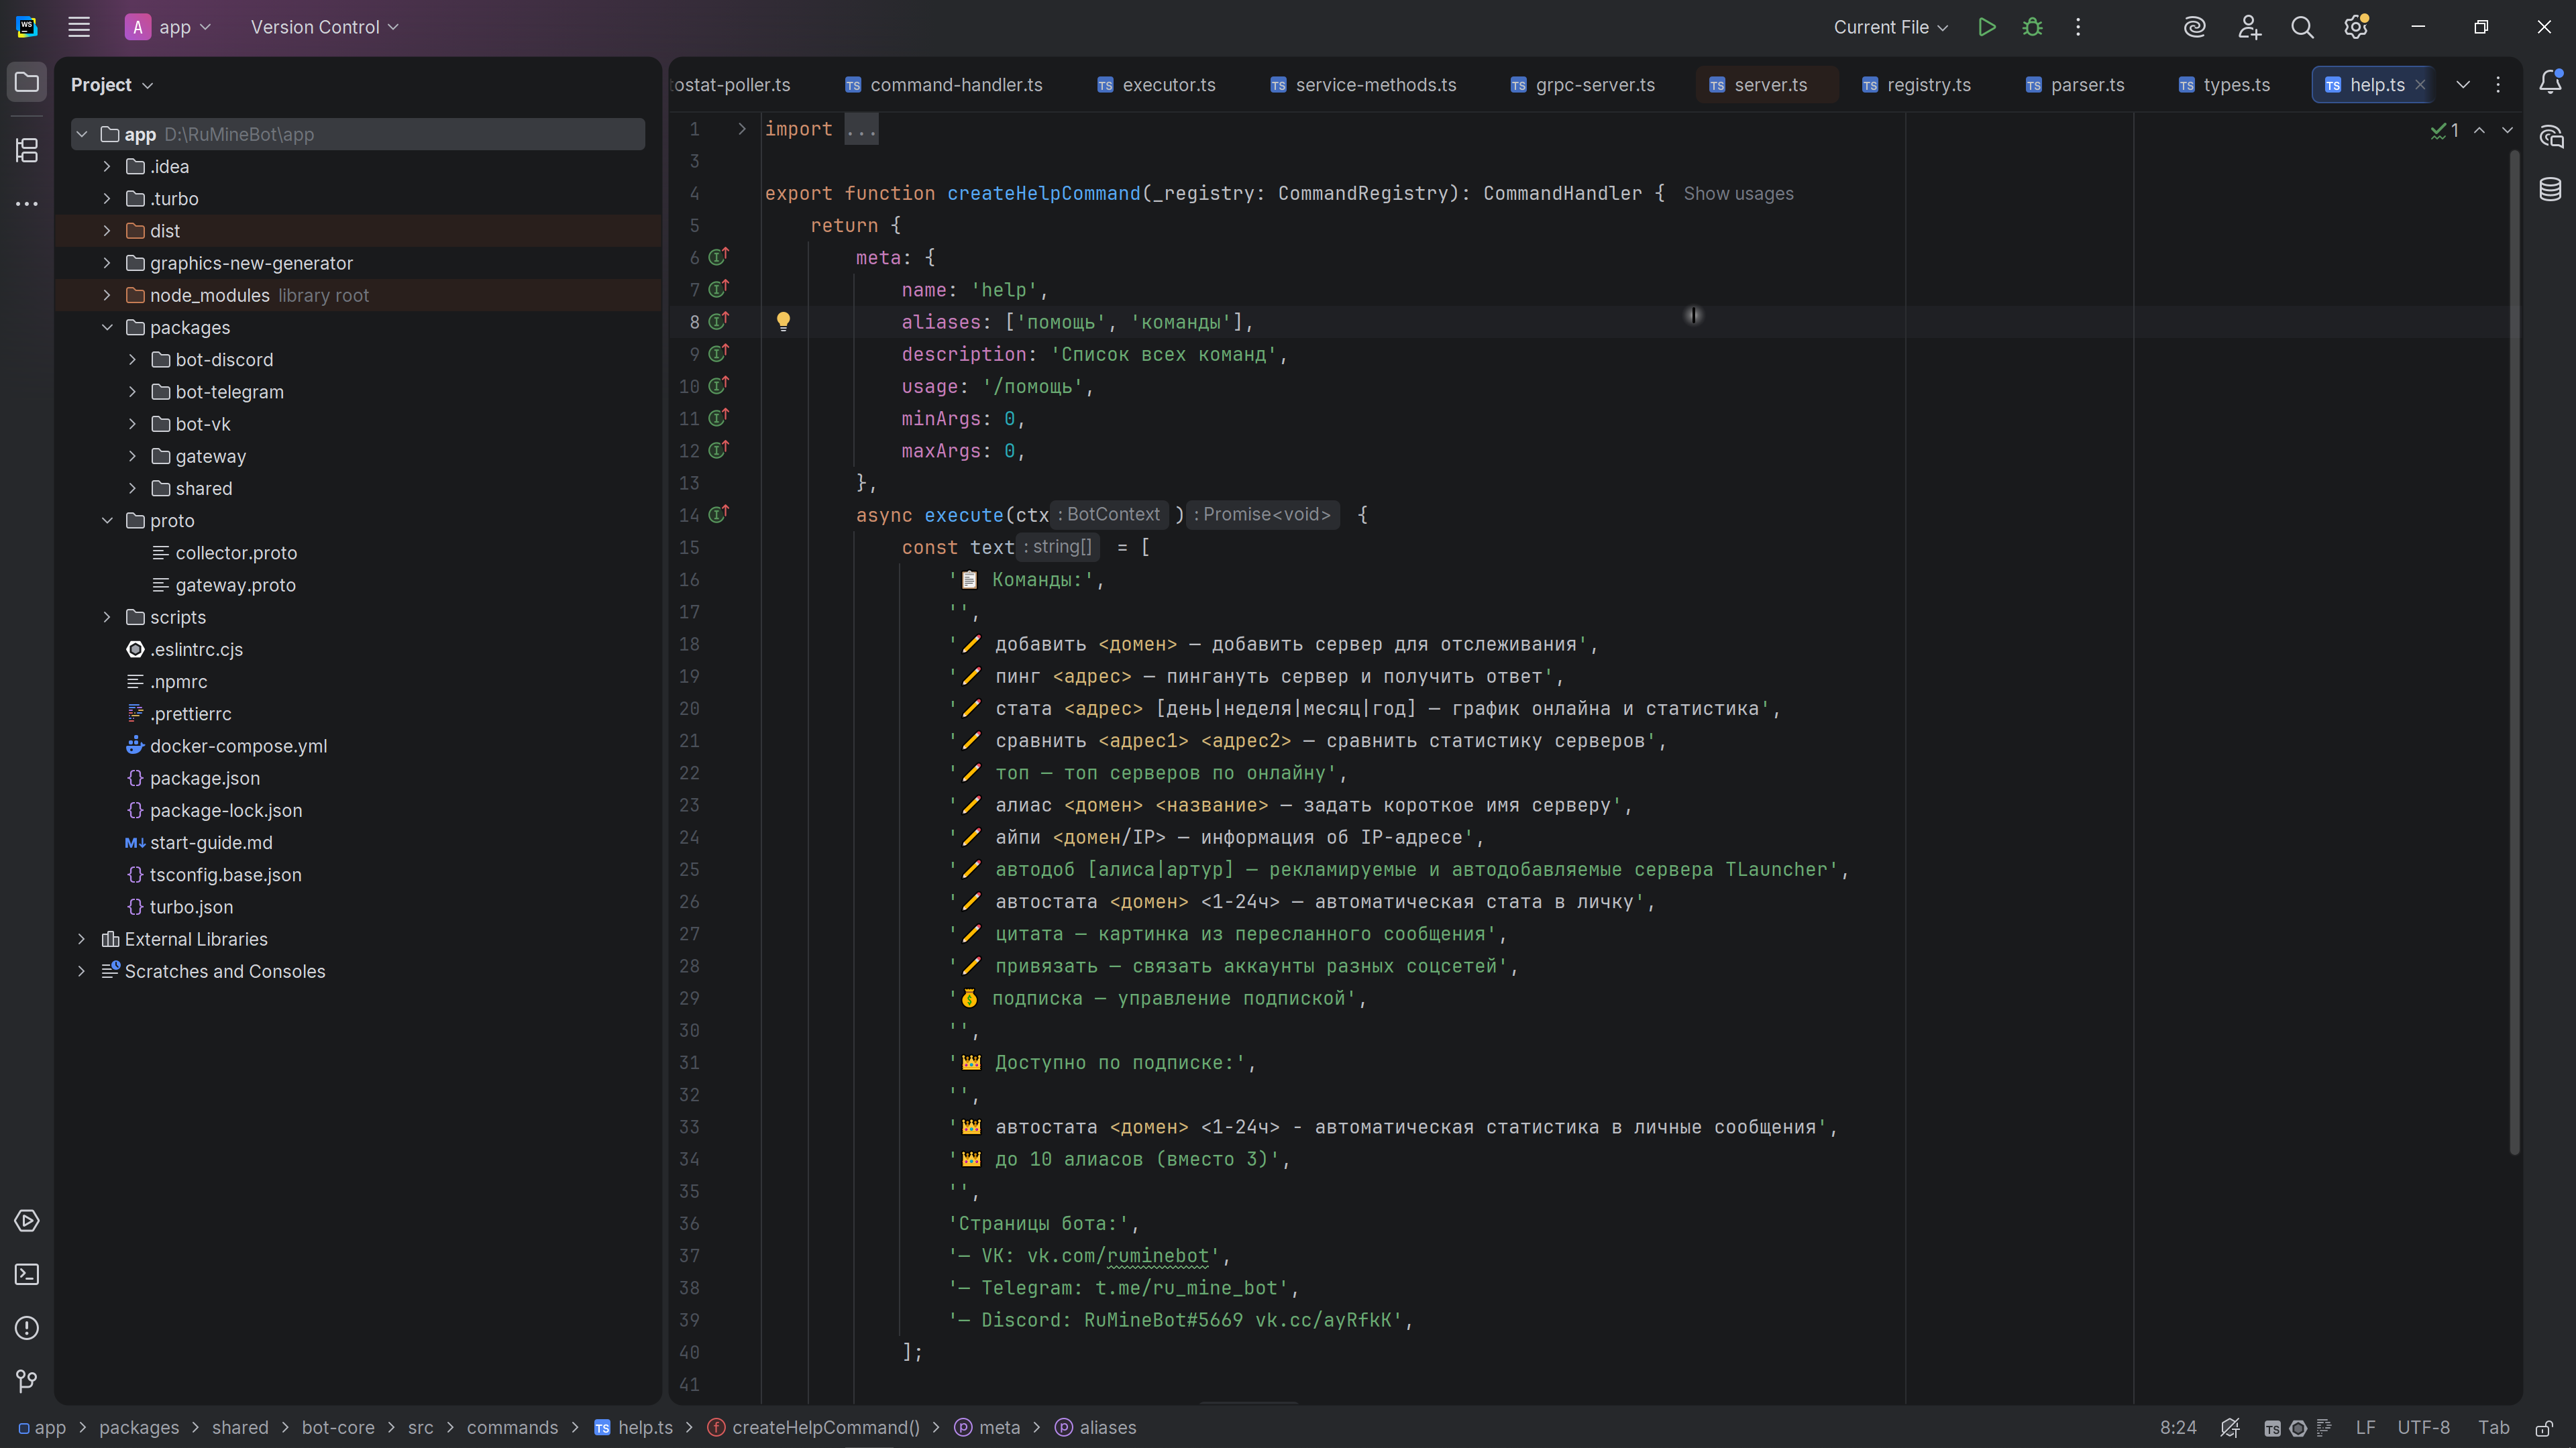Switch to the registry.ts tab
The height and width of the screenshot is (1448, 2576).
pyautogui.click(x=1927, y=85)
